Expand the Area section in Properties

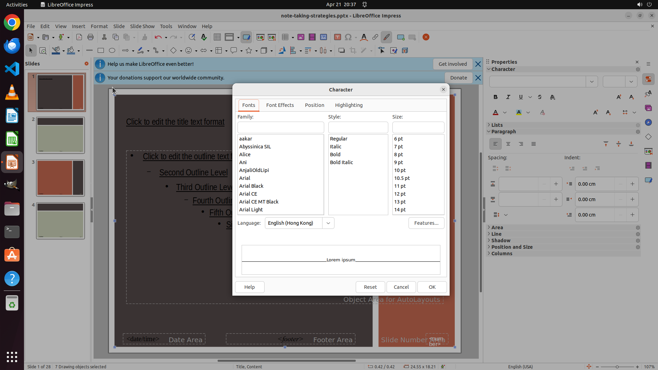[497, 227]
